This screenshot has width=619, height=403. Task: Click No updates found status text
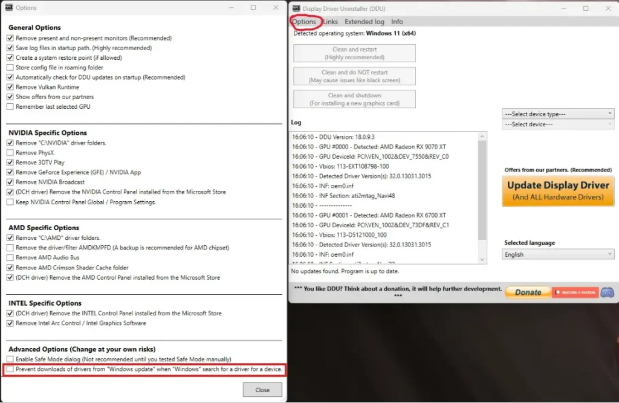pos(345,271)
